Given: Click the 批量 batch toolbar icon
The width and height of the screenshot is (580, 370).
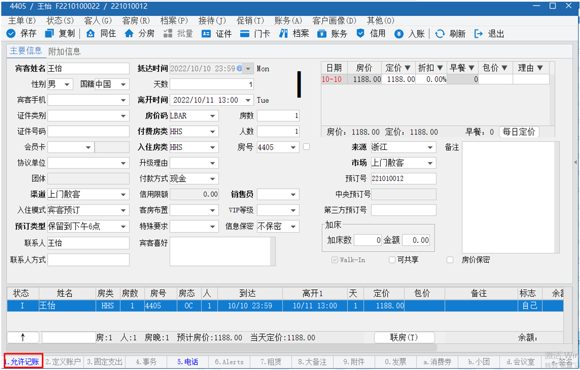Looking at the screenshot, I should (x=168, y=33).
